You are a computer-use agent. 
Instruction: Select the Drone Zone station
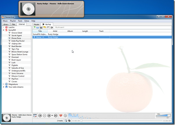click(16, 38)
